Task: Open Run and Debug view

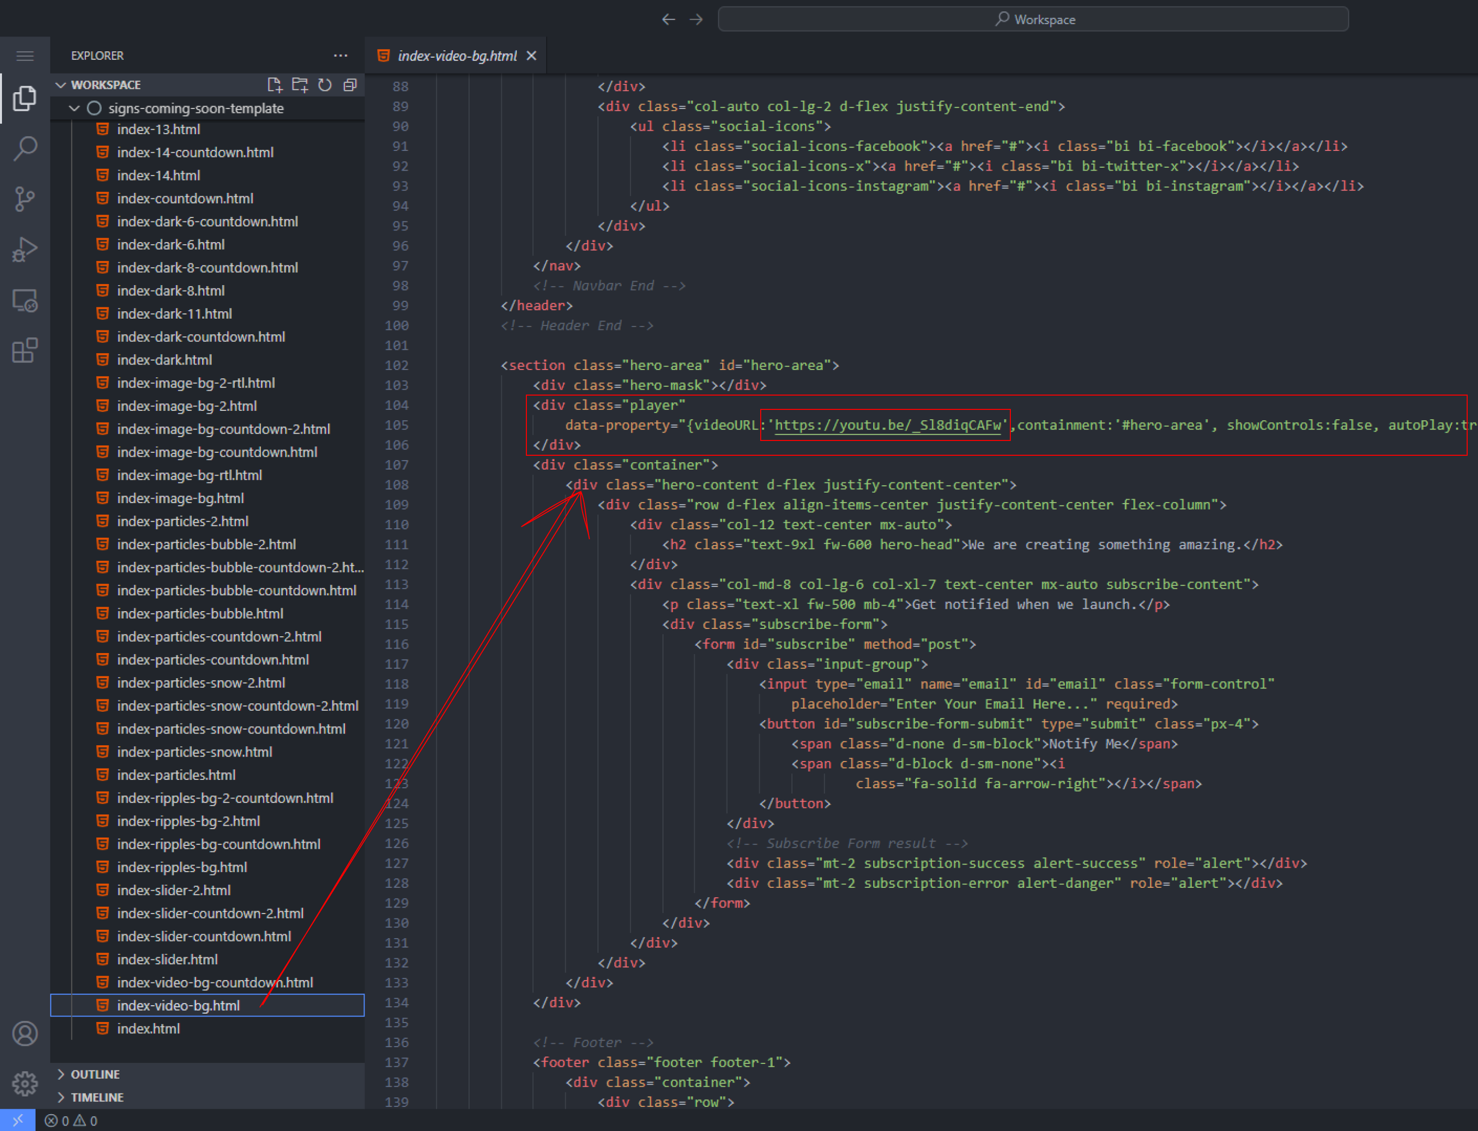Action: [25, 250]
